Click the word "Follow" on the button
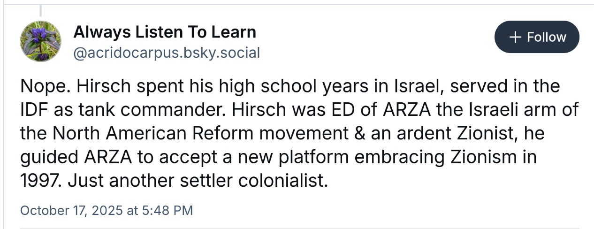This screenshot has width=594, height=229. click(x=547, y=37)
